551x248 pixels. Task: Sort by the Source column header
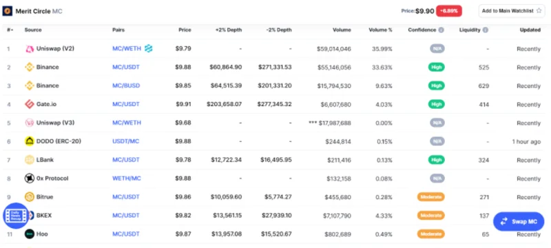(x=33, y=30)
